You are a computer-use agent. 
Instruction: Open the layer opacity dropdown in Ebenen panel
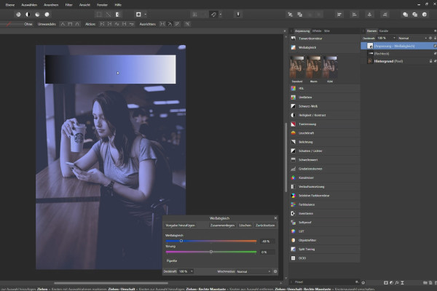tap(394, 38)
